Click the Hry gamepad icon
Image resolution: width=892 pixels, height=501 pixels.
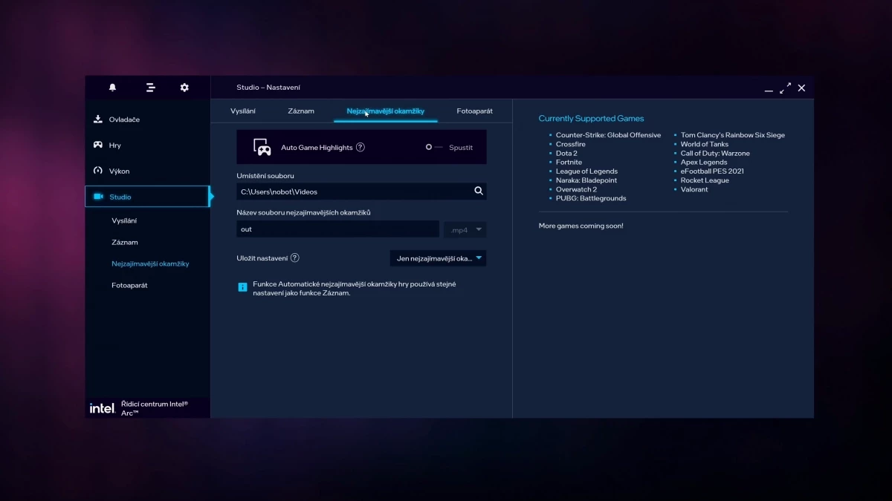pyautogui.click(x=98, y=145)
